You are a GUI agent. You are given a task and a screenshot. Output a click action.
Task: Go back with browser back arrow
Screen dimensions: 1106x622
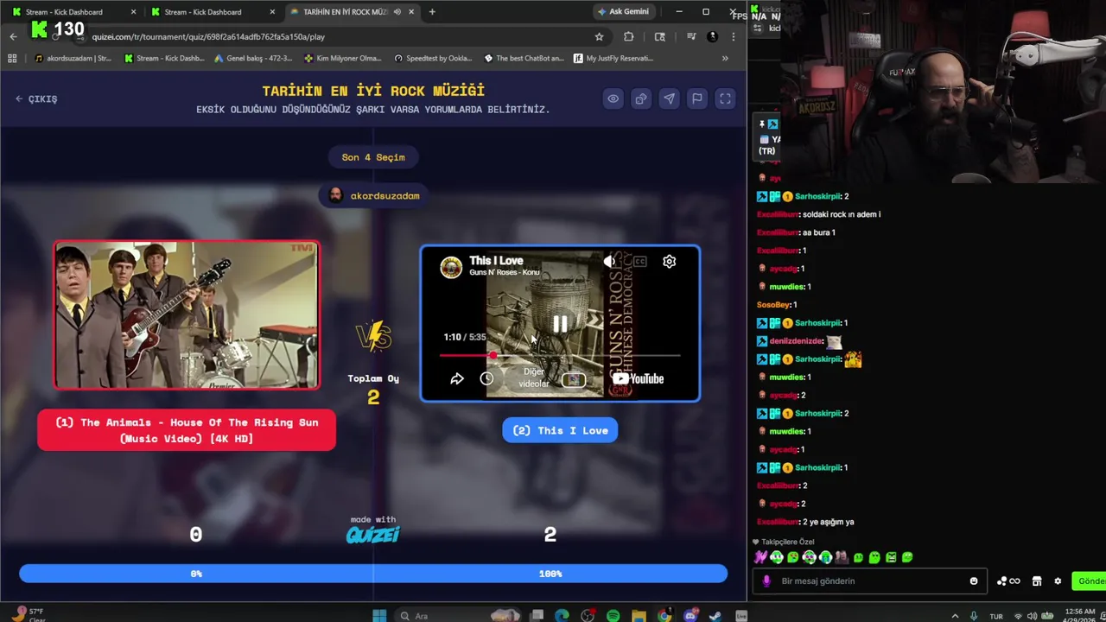pyautogui.click(x=13, y=36)
